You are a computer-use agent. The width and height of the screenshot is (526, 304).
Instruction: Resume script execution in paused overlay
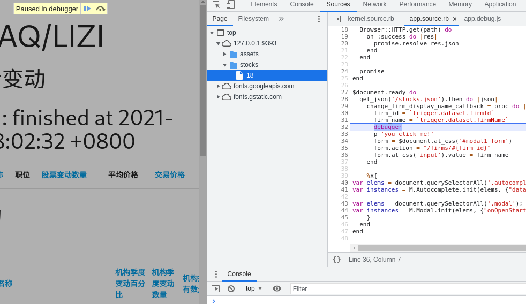coord(87,9)
